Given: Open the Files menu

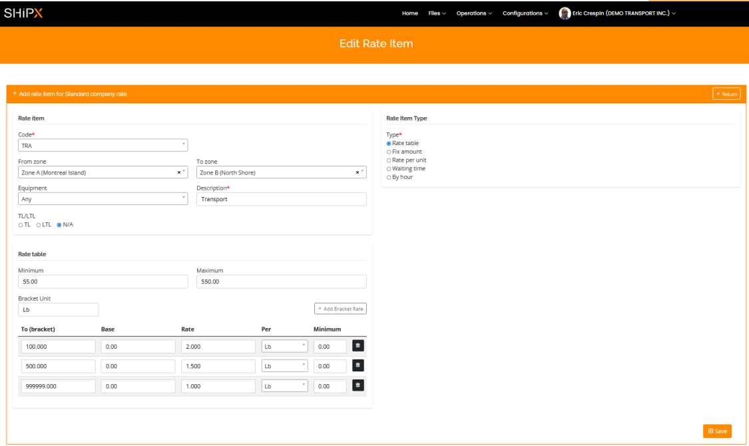Looking at the screenshot, I should tap(437, 13).
